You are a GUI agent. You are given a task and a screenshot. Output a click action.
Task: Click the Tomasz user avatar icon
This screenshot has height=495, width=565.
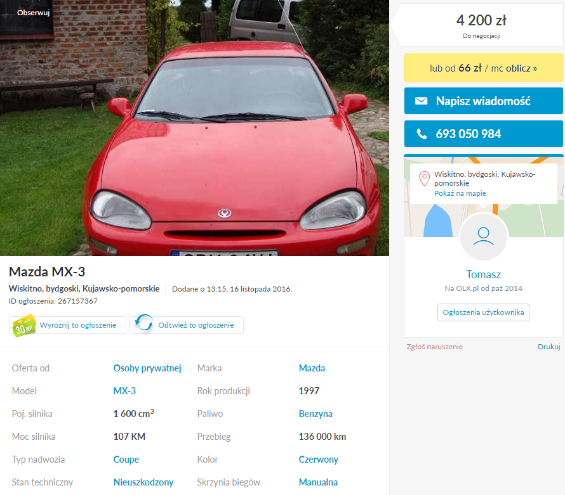483,236
